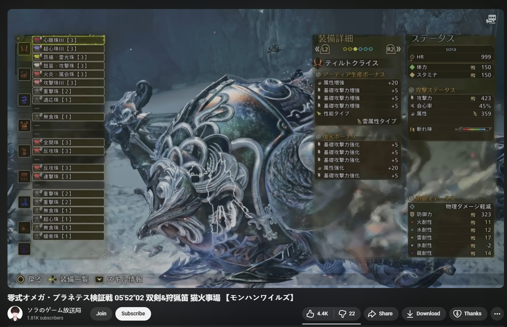507x327 pixels.
Task: Select the 適応珠【1】 decoration row
Action: pyautogui.click(x=68, y=100)
